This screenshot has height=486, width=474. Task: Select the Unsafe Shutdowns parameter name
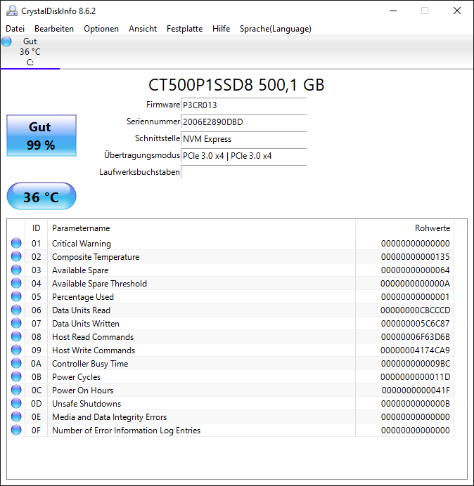tap(87, 404)
